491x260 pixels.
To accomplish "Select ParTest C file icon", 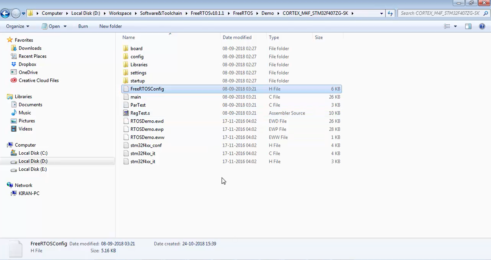I will pyautogui.click(x=126, y=105).
